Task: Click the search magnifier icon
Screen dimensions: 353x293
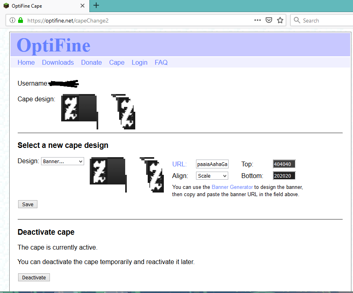Action: tap(297, 20)
